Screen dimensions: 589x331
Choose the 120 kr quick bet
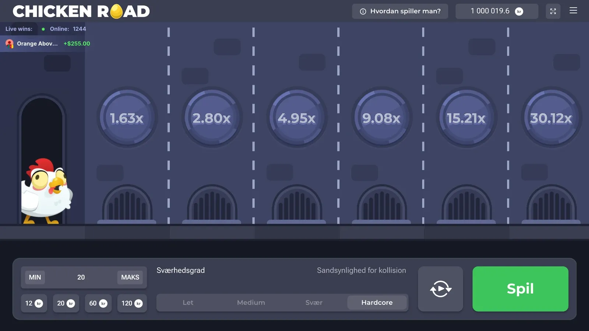[132, 303]
